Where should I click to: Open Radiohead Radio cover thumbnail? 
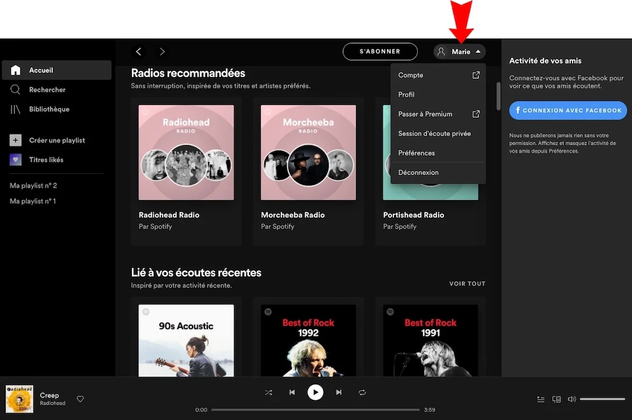(186, 152)
